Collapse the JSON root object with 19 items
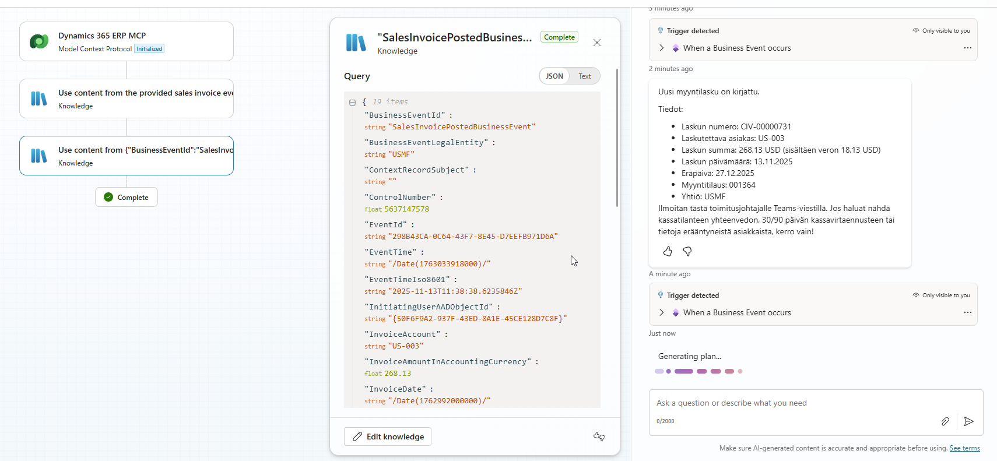The height and width of the screenshot is (461, 997). pos(352,103)
